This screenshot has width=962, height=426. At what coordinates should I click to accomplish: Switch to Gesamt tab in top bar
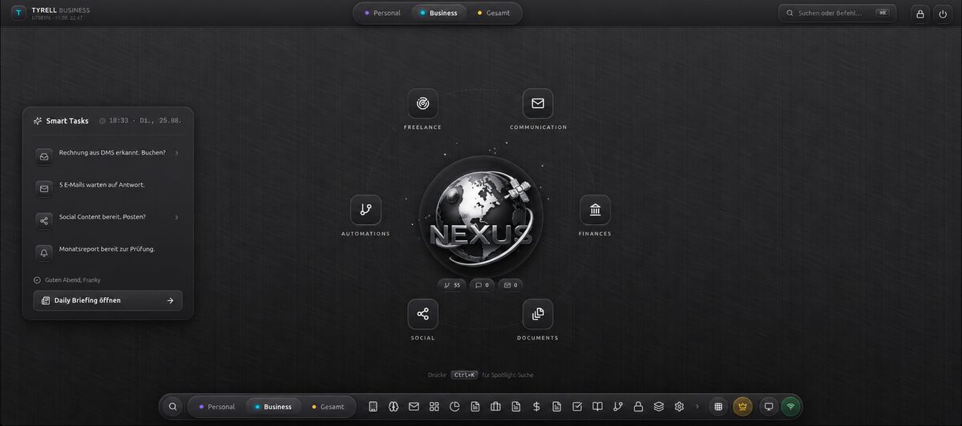pyautogui.click(x=494, y=13)
